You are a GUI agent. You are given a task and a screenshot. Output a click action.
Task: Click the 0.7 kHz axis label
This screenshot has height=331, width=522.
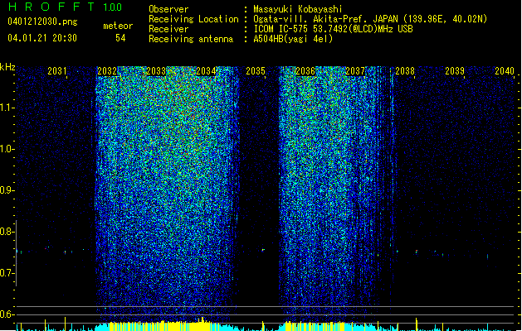click(7, 273)
